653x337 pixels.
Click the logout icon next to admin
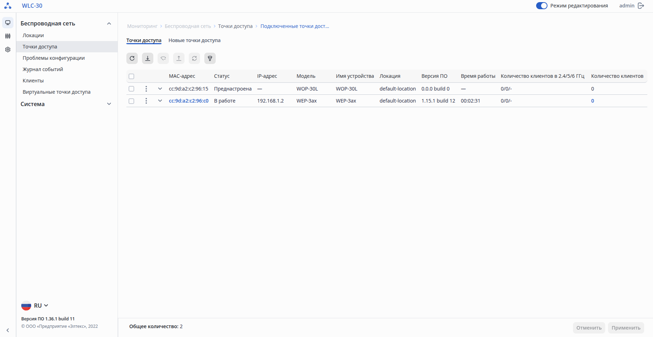coord(641,6)
